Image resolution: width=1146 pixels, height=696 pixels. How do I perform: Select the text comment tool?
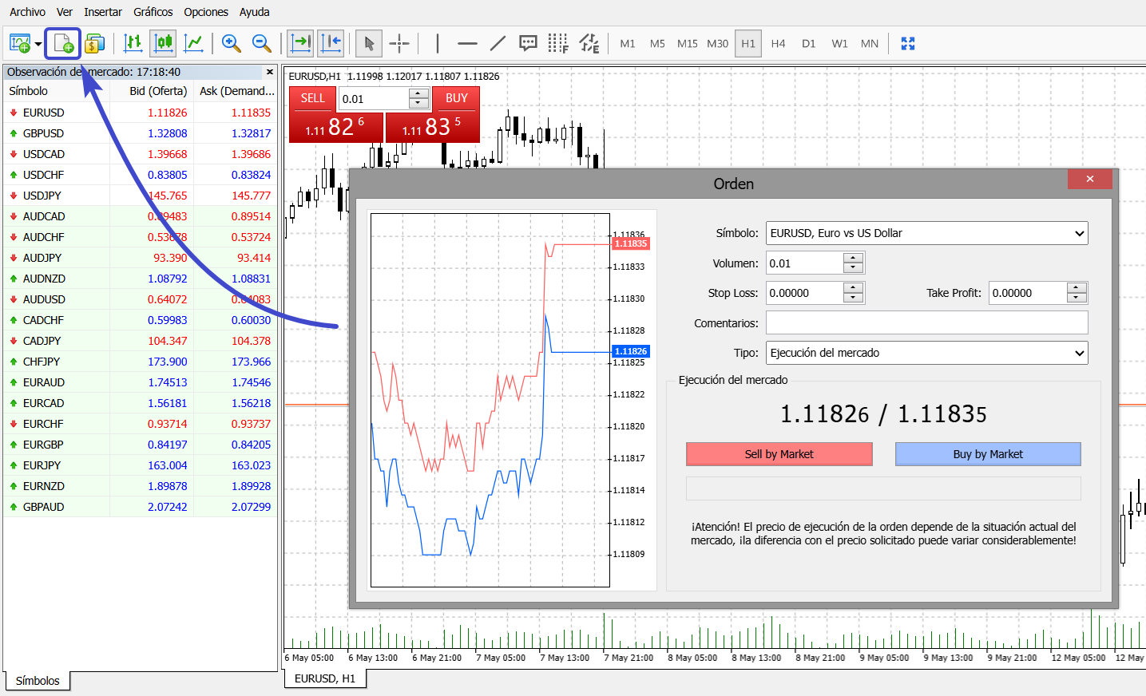[528, 43]
